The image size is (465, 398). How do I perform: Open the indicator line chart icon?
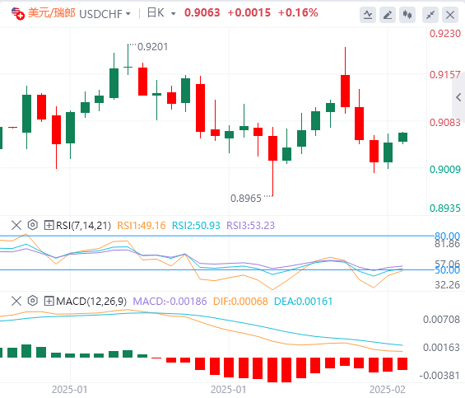(x=368, y=15)
